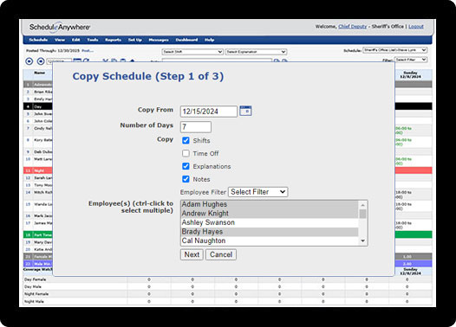Open the Dashboard menu
Viewport: 456px width, 327px height.
186,40
